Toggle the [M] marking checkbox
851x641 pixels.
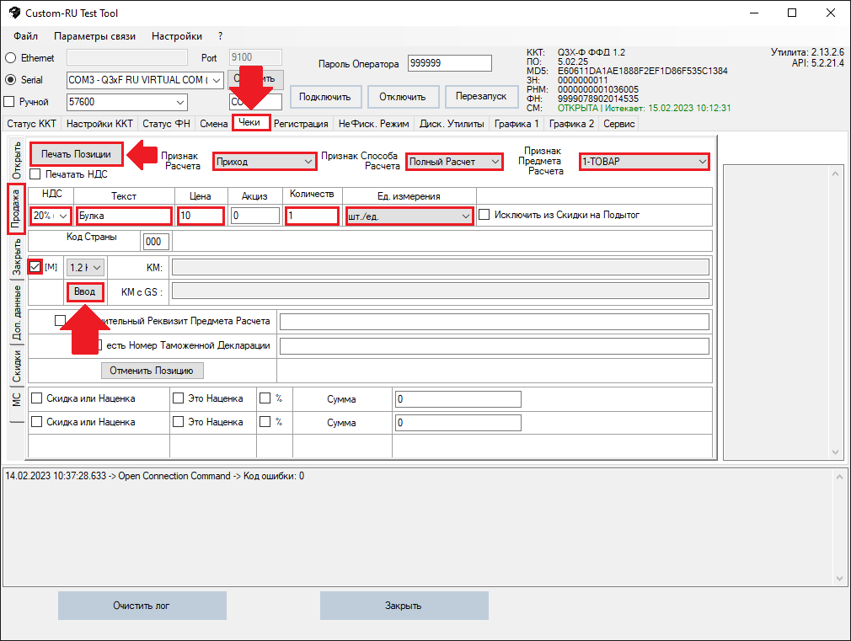click(x=35, y=267)
